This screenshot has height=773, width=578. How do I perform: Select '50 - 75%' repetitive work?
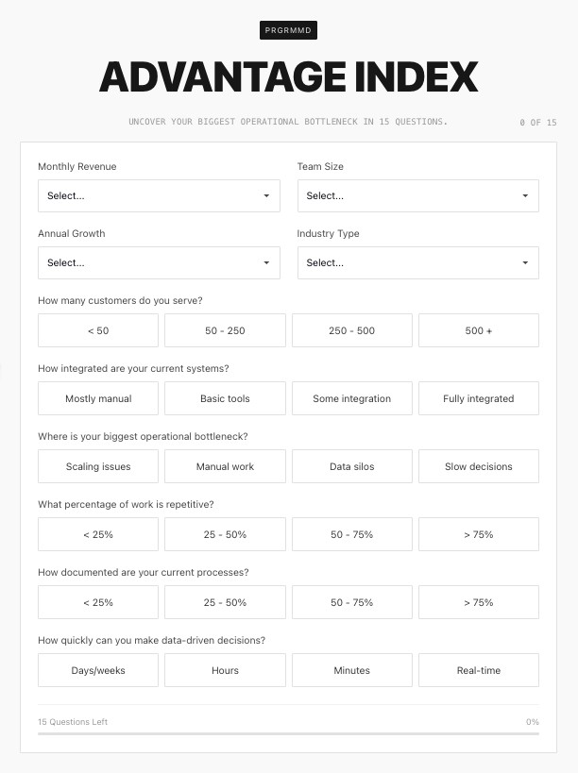tap(351, 534)
